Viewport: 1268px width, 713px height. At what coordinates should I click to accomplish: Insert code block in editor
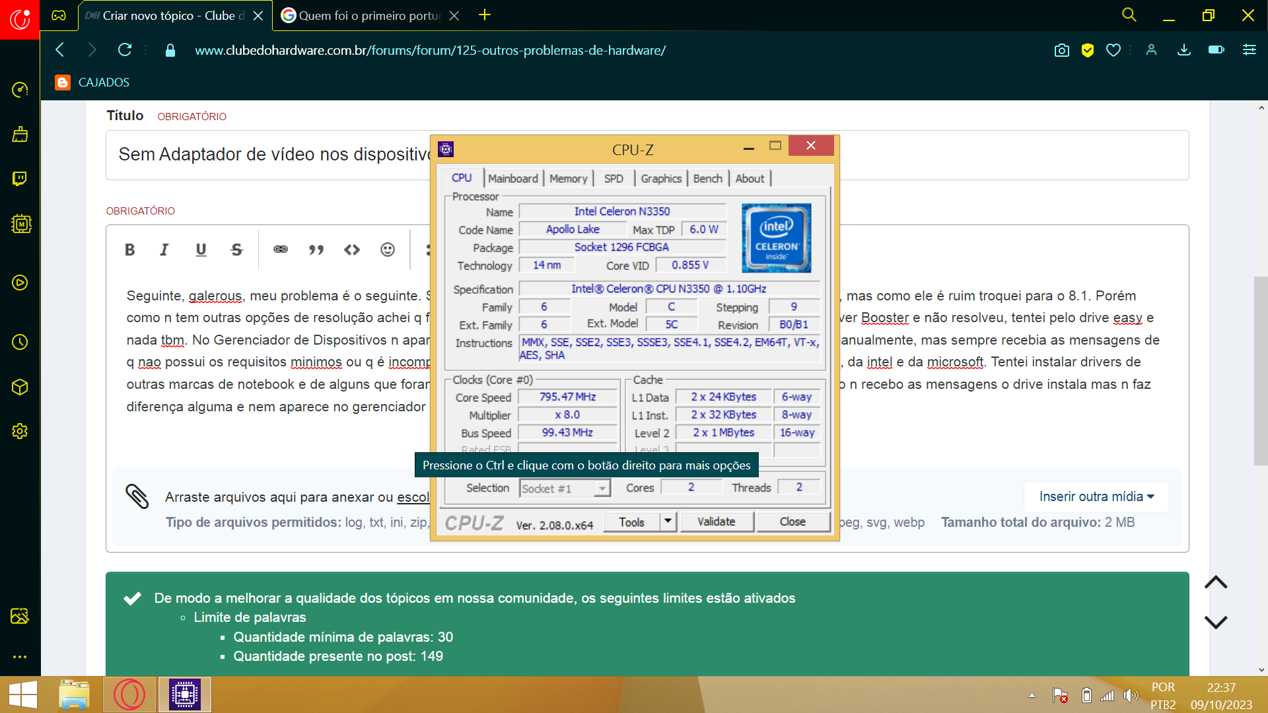(x=352, y=250)
